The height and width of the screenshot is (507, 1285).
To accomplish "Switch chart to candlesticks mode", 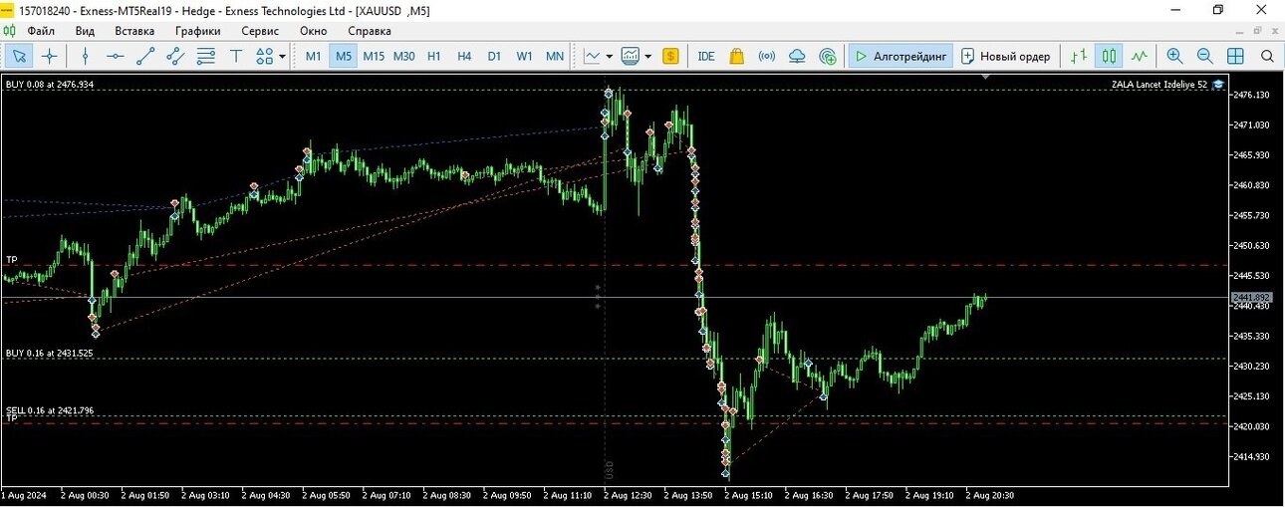I will tap(1109, 56).
